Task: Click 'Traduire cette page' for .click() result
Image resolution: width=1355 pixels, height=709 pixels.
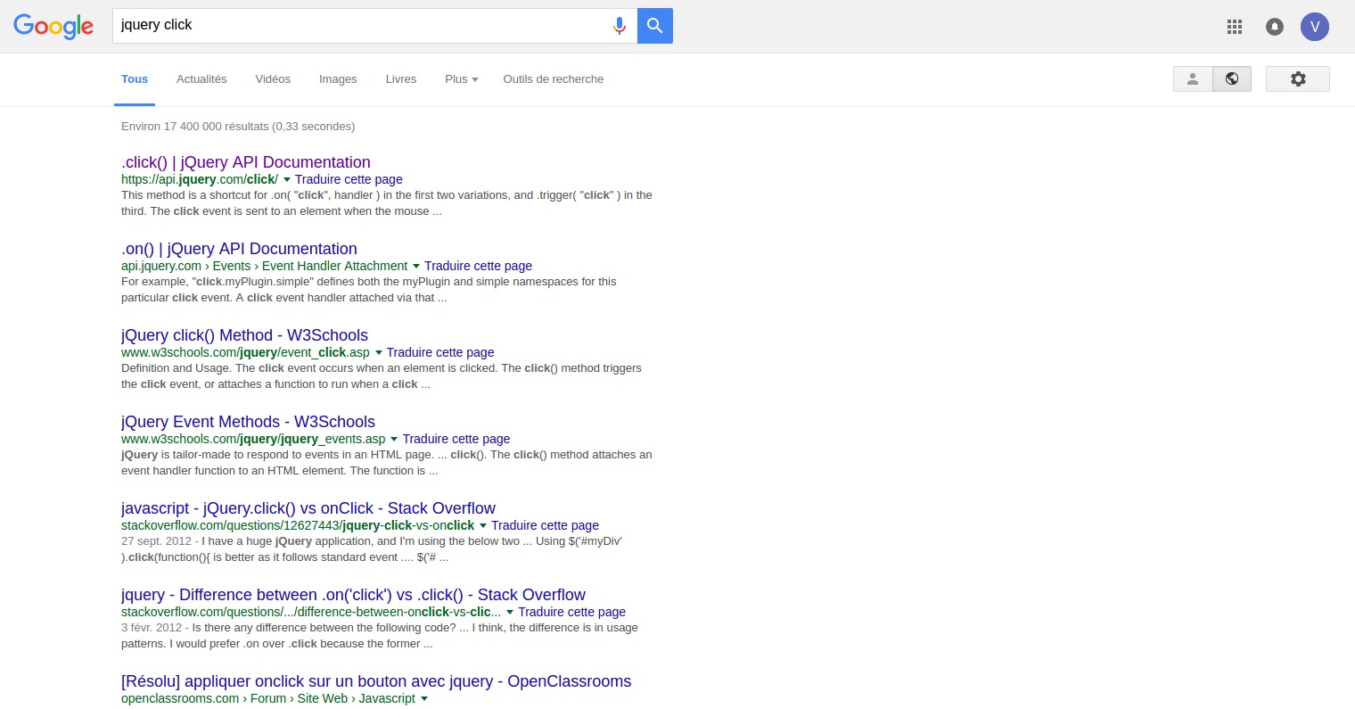Action: (349, 179)
